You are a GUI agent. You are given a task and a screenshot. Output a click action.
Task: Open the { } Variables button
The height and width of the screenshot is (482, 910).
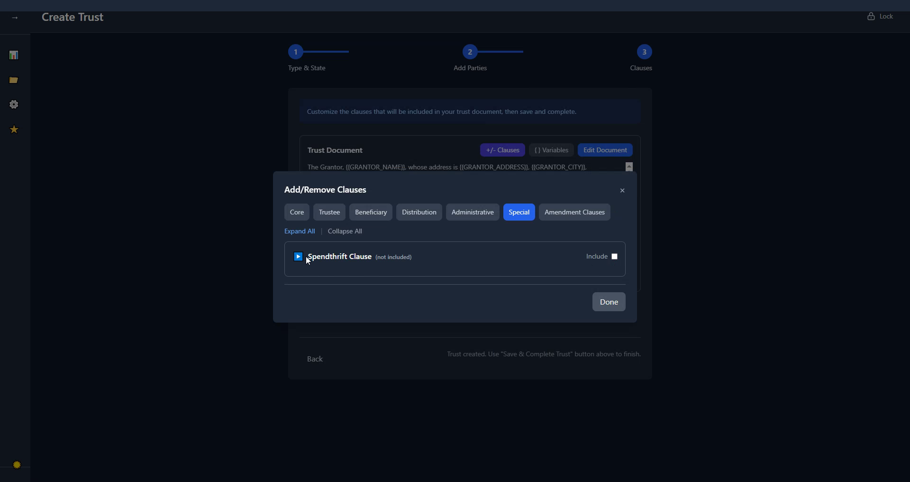551,150
